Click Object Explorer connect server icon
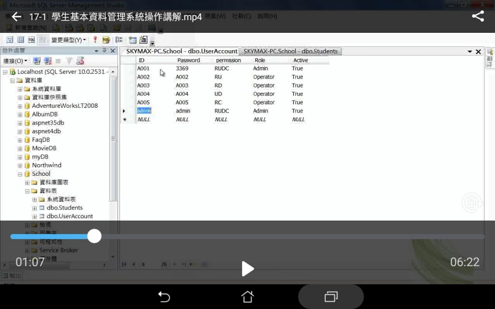Screen dimensions: 495x309 coord(37,61)
